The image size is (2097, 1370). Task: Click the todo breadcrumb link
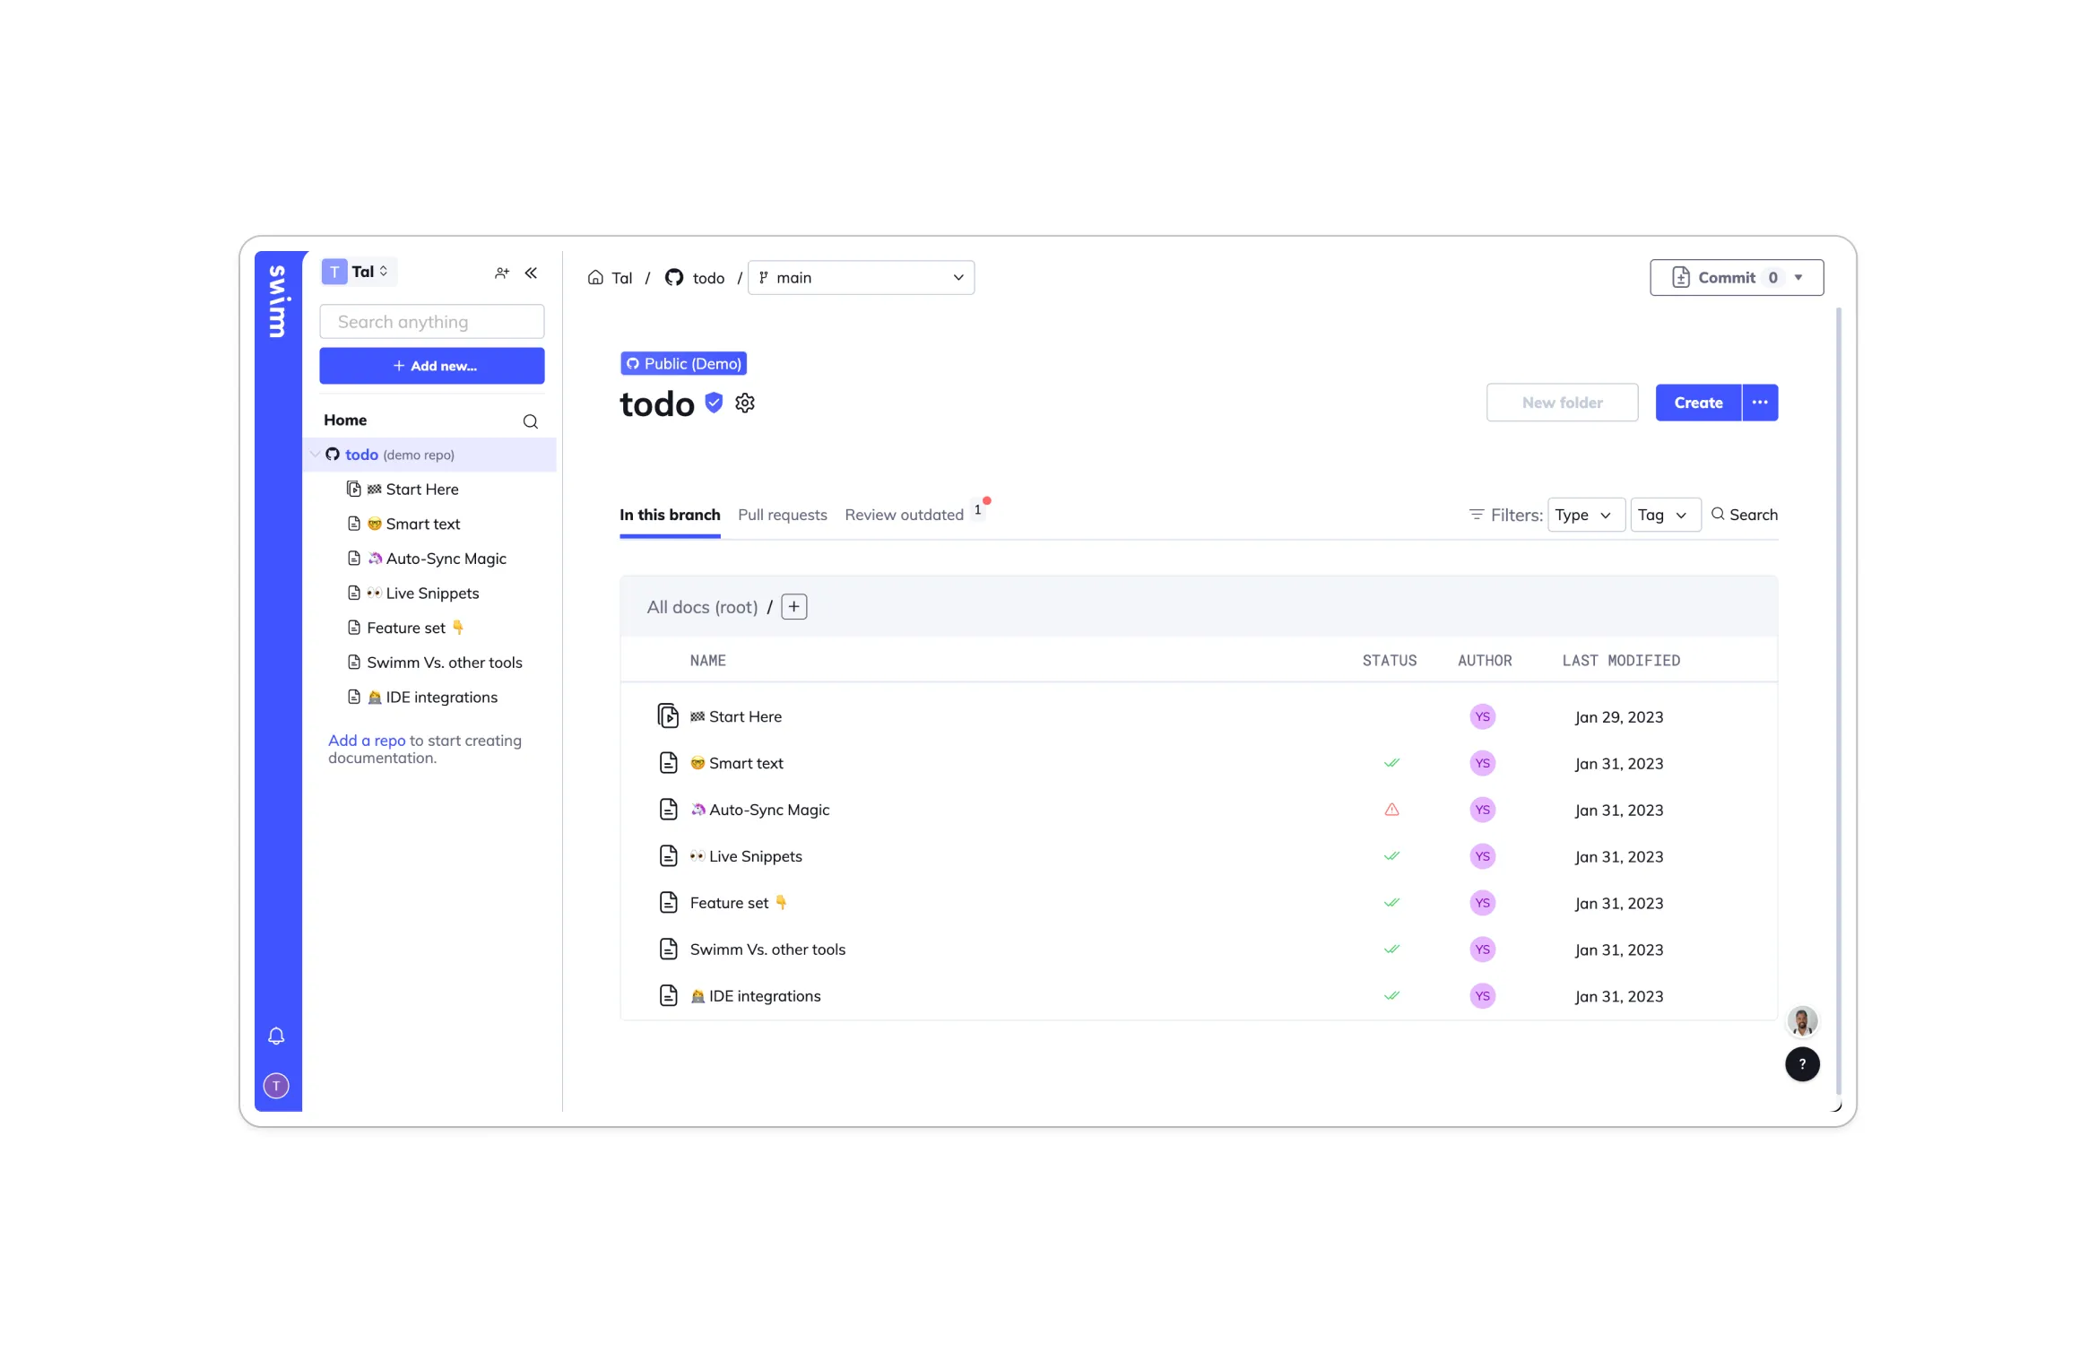pos(708,278)
